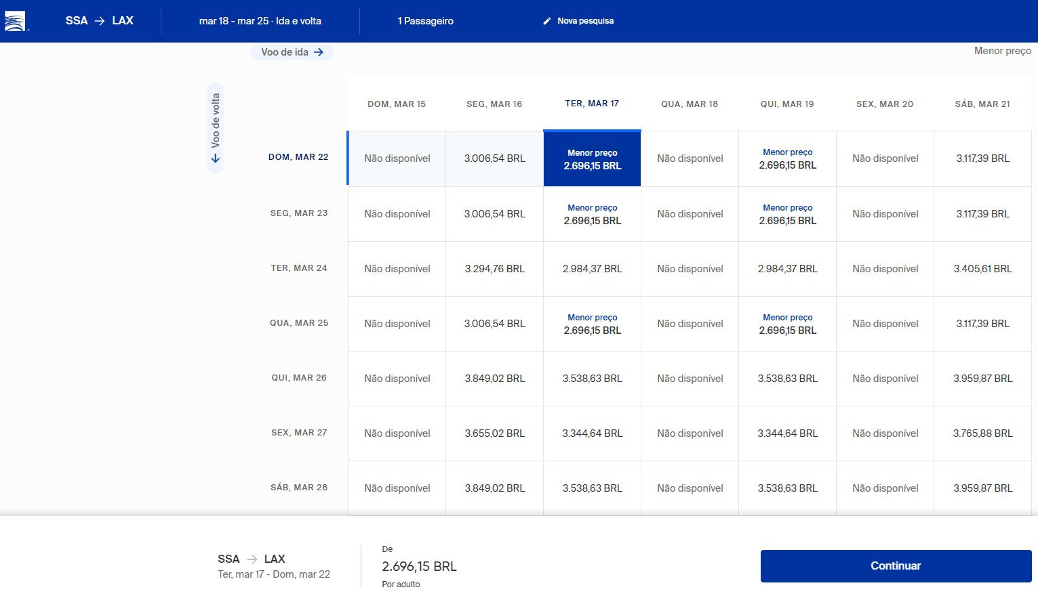The height and width of the screenshot is (596, 1038).
Task: Select the Ter, Mar 17 column header
Action: pos(592,104)
